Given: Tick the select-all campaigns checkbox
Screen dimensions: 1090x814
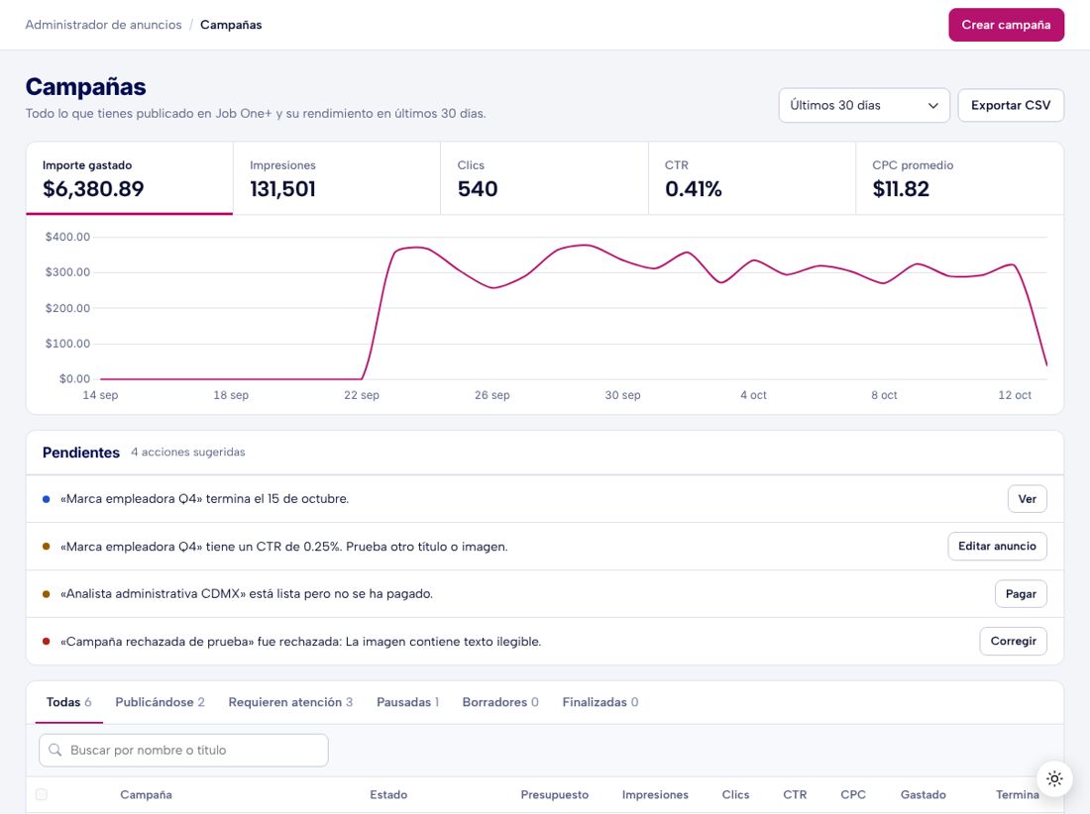Looking at the screenshot, I should click(x=42, y=794).
